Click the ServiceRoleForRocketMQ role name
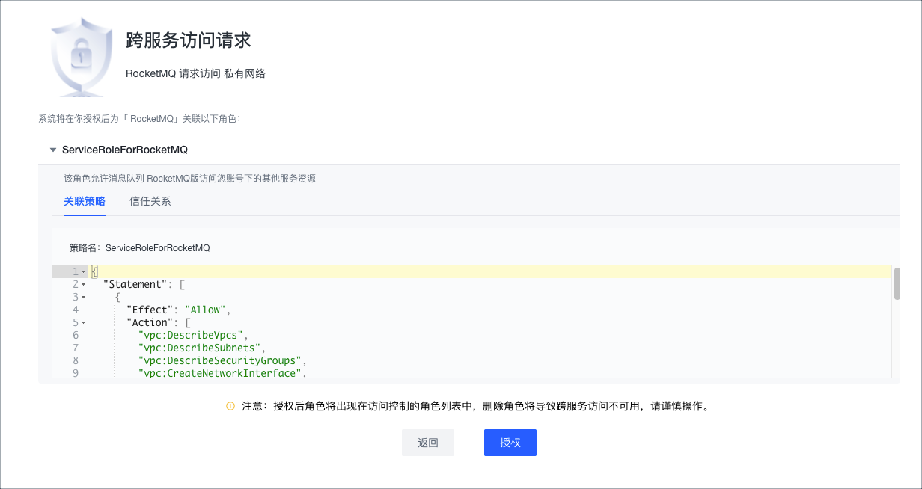 [125, 150]
